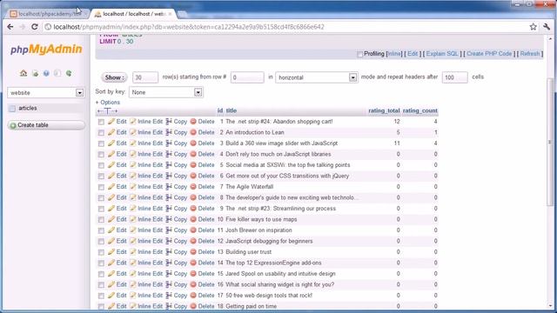The height and width of the screenshot is (313, 557).
Task: Click the articles table icon in sidebar
Action: pos(12,108)
